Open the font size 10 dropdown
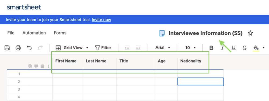The width and height of the screenshot is (269, 101). click(x=190, y=48)
